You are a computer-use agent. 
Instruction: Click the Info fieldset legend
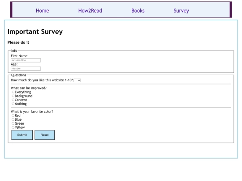(14, 51)
